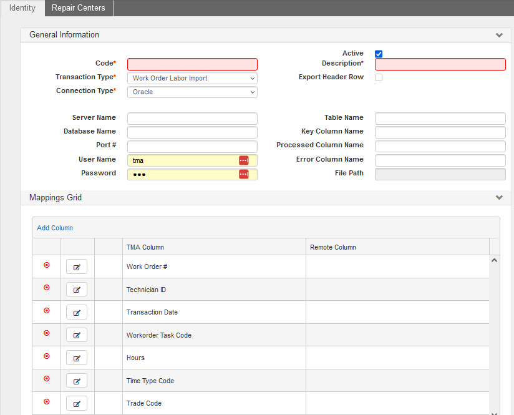The width and height of the screenshot is (514, 415).
Task: Click the red radio icon for Time Type Code row
Action: click(46, 379)
